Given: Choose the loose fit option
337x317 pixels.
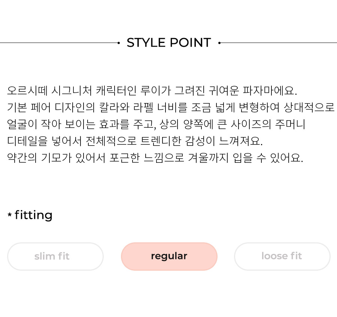Looking at the screenshot, I should pos(282,257).
